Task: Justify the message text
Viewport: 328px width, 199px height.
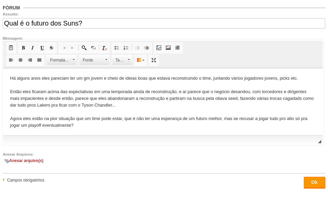Action: click(39, 60)
